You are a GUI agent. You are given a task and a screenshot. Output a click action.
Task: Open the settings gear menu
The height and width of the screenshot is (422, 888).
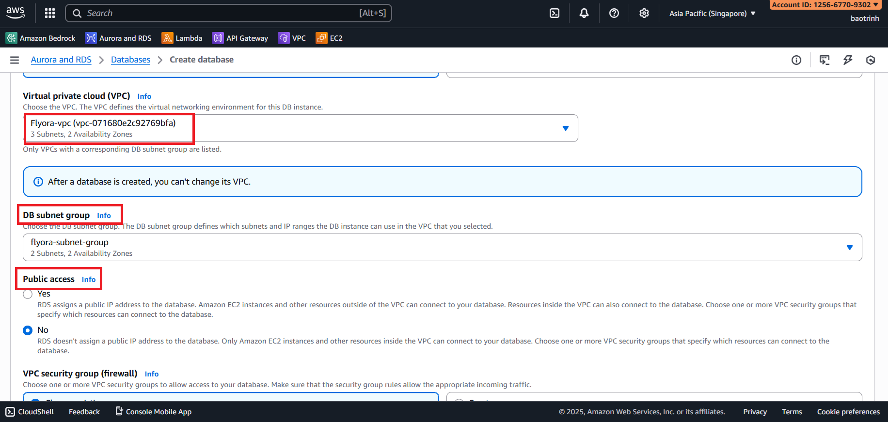pos(644,13)
